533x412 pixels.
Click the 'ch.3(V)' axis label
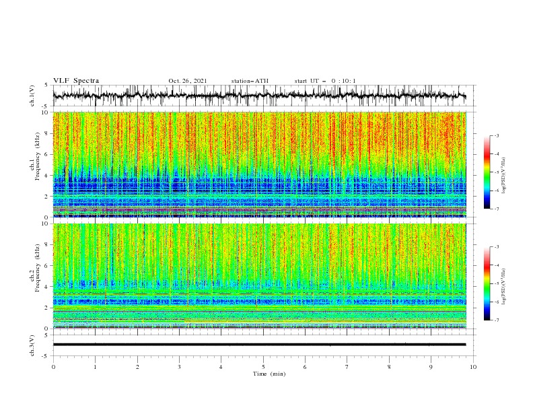pos(32,345)
